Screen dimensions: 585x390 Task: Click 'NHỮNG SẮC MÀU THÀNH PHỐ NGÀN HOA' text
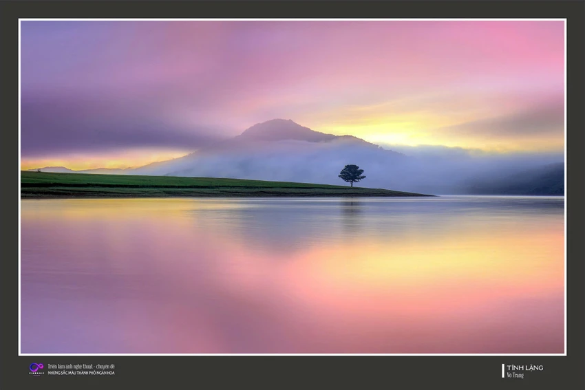click(x=81, y=373)
